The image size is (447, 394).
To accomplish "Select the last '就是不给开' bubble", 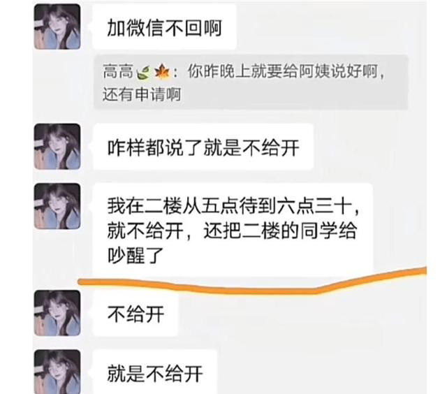I will click(x=155, y=372).
